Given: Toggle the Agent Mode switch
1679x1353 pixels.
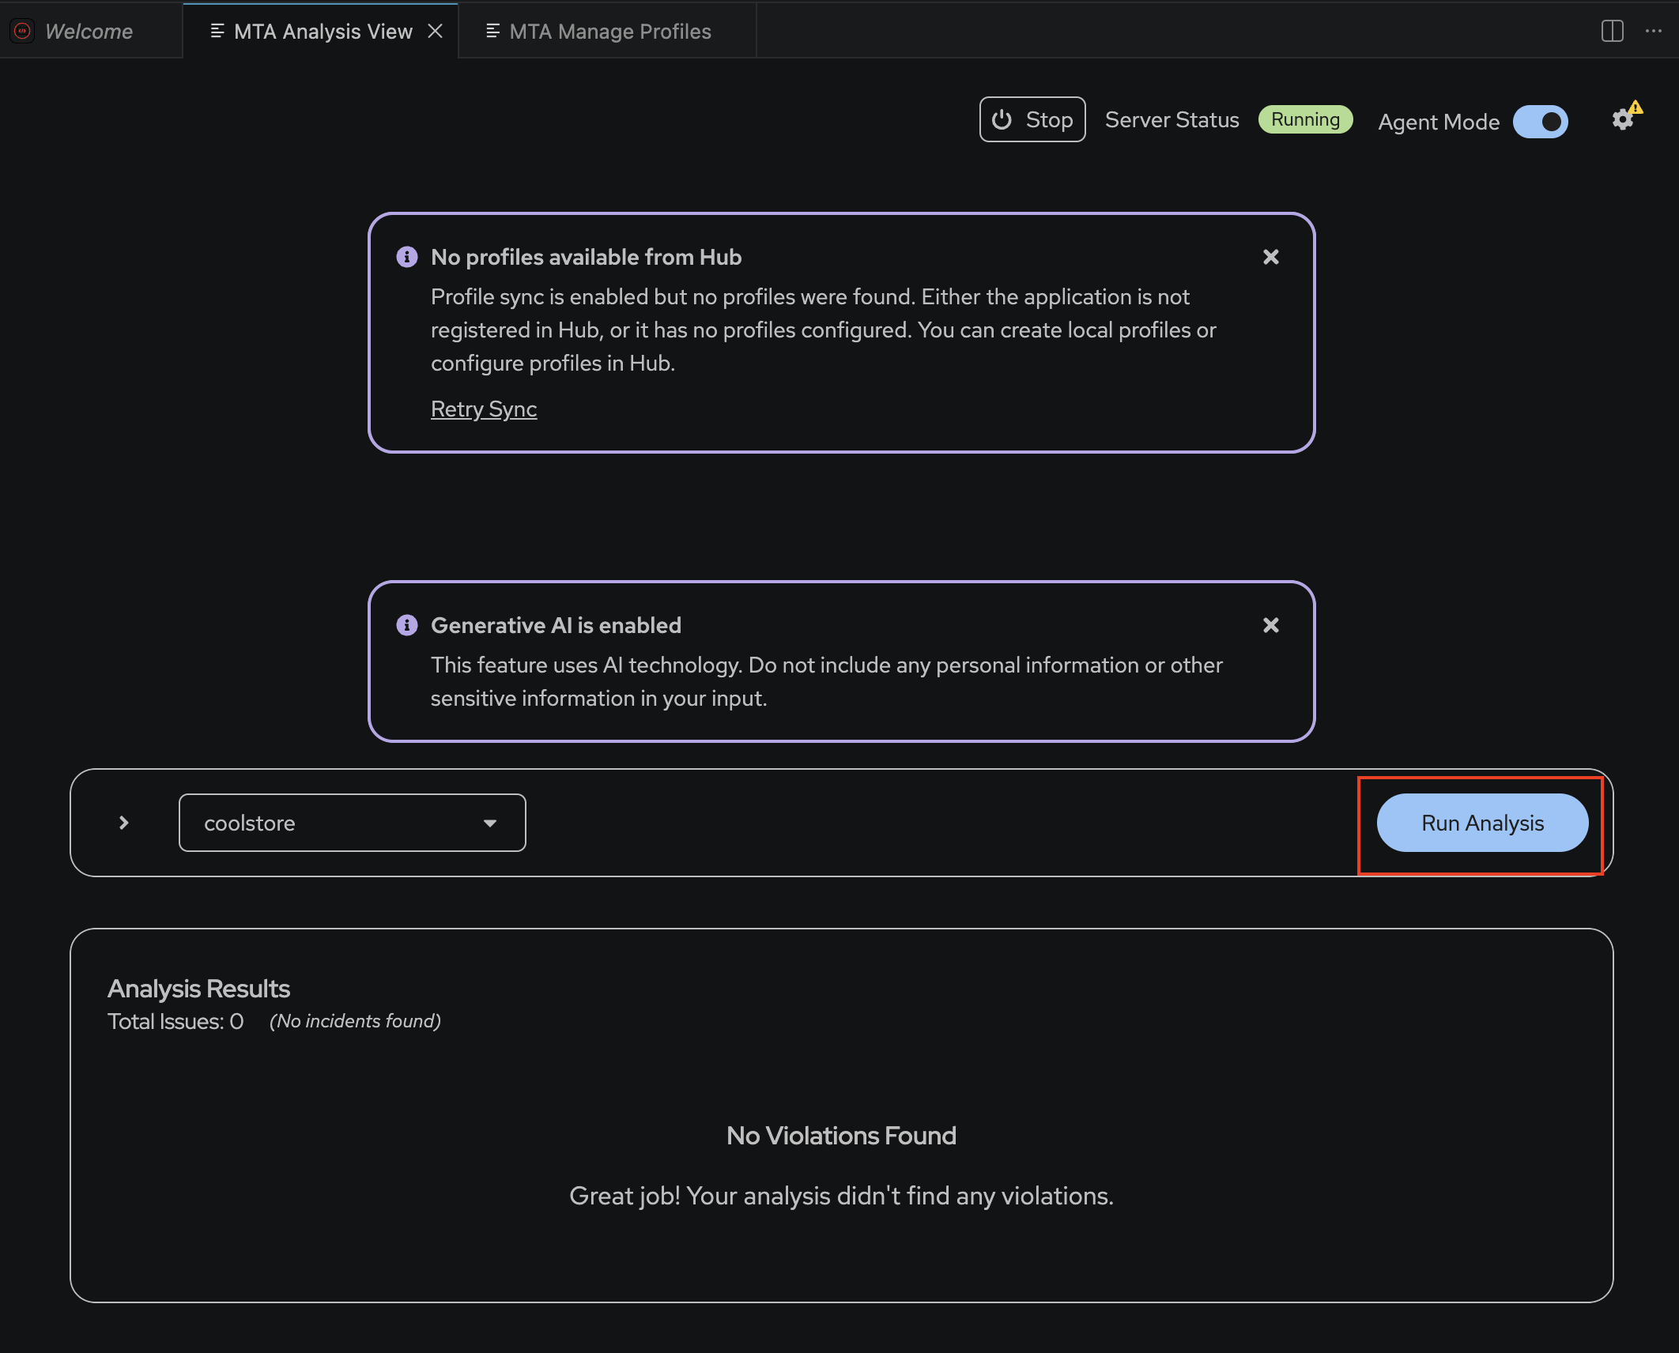Looking at the screenshot, I should click(x=1541, y=122).
